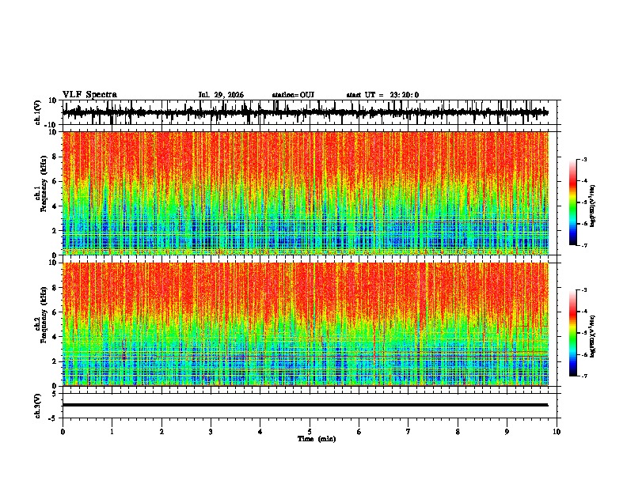Click the ch.2 "Frequency (kHz)" axis label
Screen dimensions: 627x484
pyautogui.click(x=44, y=315)
